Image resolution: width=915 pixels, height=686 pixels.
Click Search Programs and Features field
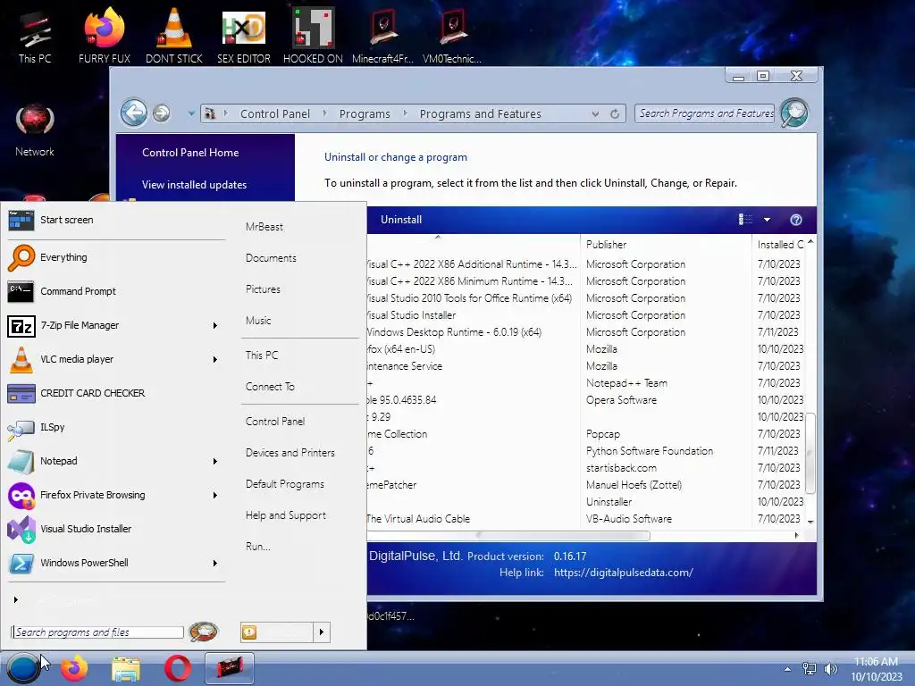coord(705,113)
